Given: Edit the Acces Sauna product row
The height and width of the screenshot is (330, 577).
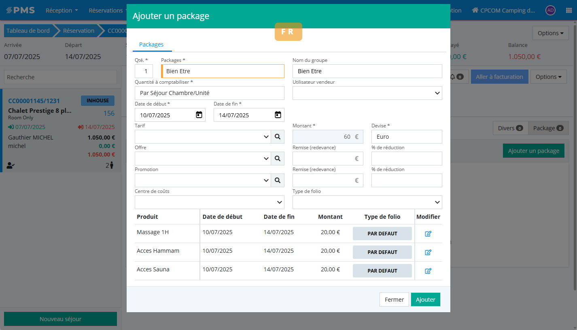Looking at the screenshot, I should 428,271.
